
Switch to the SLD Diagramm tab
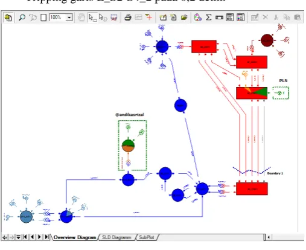coord(116,237)
